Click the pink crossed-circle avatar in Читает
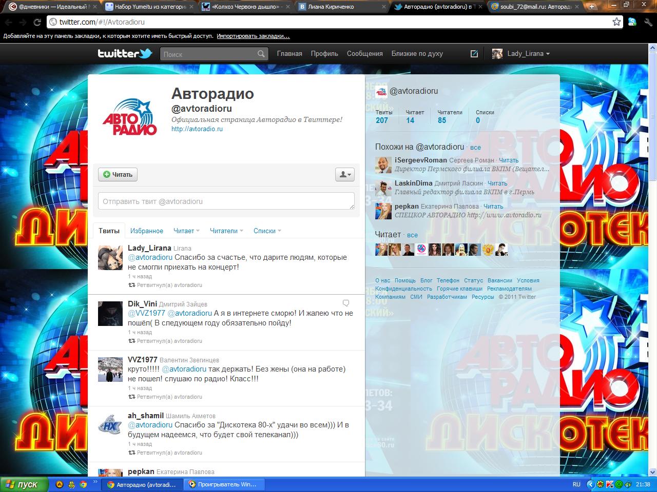The width and height of the screenshot is (657, 492). click(x=421, y=250)
